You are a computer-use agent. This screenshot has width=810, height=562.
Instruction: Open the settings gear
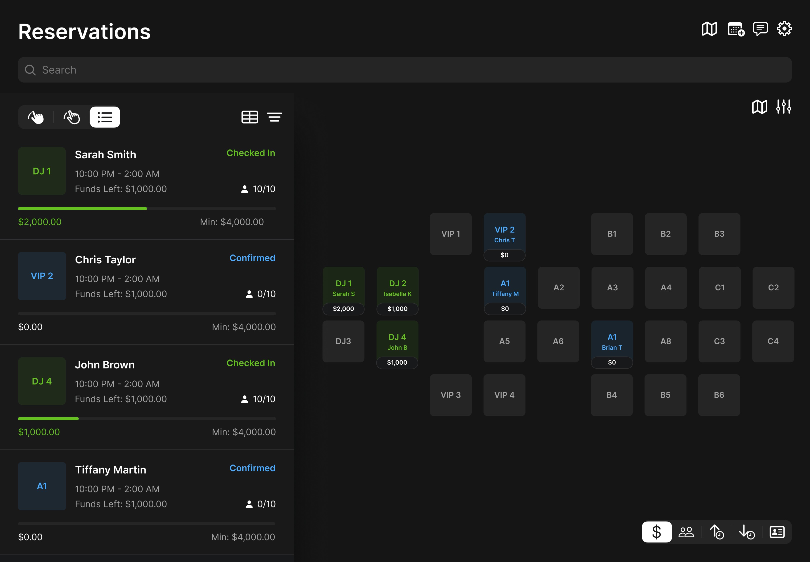(784, 29)
